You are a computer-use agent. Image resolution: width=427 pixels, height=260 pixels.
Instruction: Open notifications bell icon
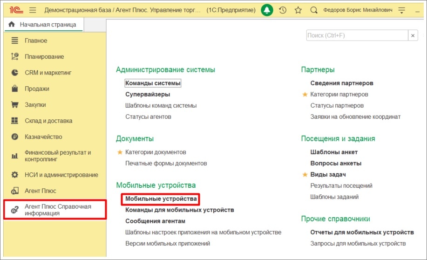267,10
